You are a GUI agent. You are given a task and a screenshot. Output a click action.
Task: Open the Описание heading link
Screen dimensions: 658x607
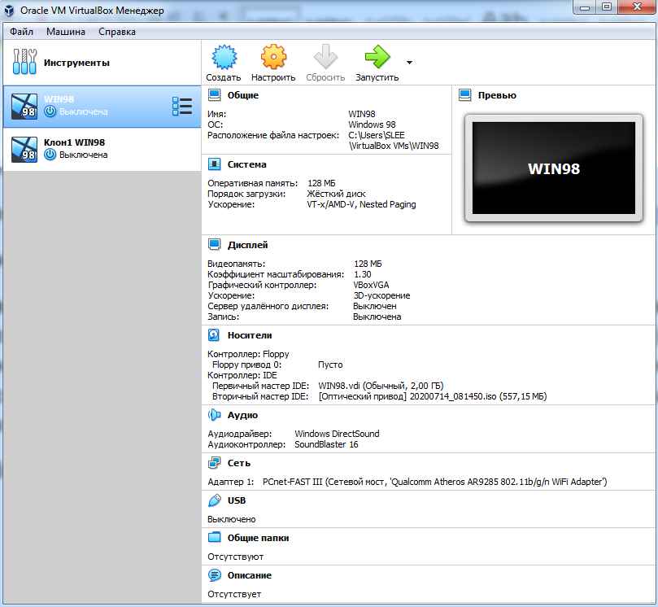point(249,575)
